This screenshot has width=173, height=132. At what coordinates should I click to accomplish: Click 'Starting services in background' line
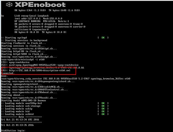pyautogui.click(x=24, y=40)
